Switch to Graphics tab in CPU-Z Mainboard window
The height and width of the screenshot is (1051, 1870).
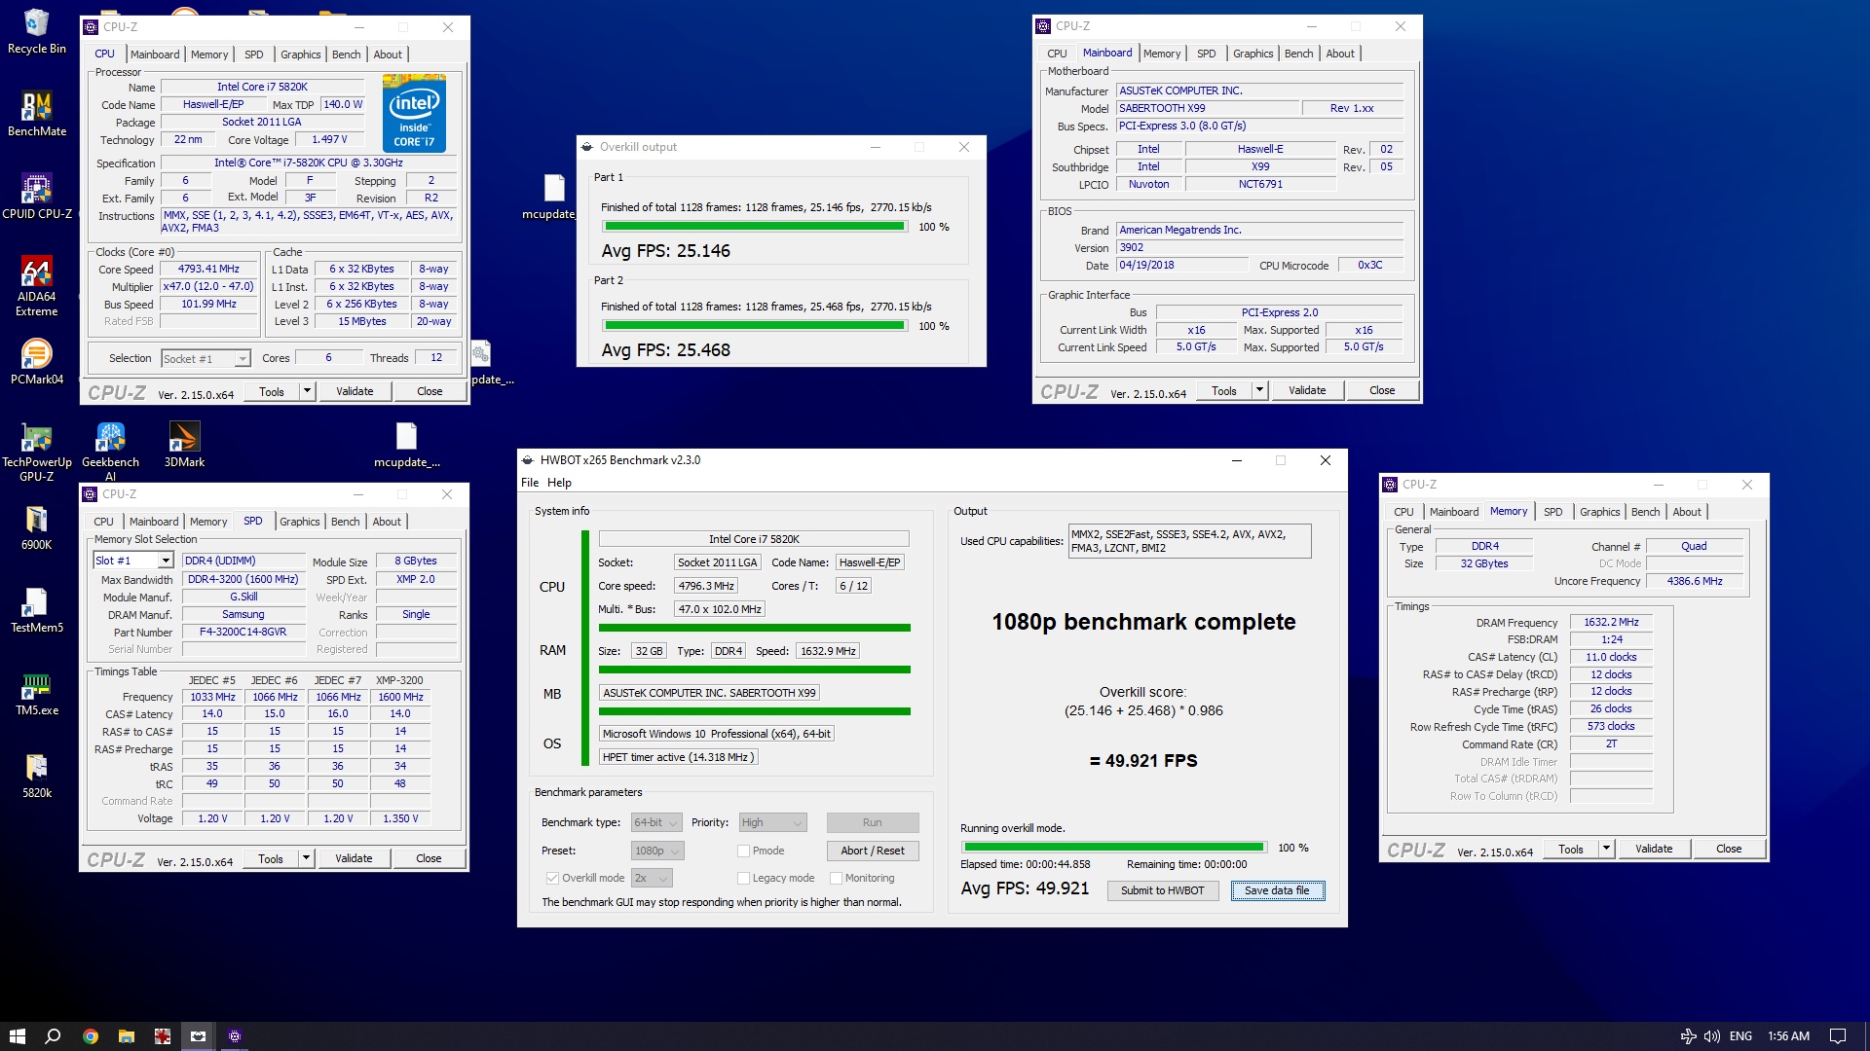[1253, 54]
